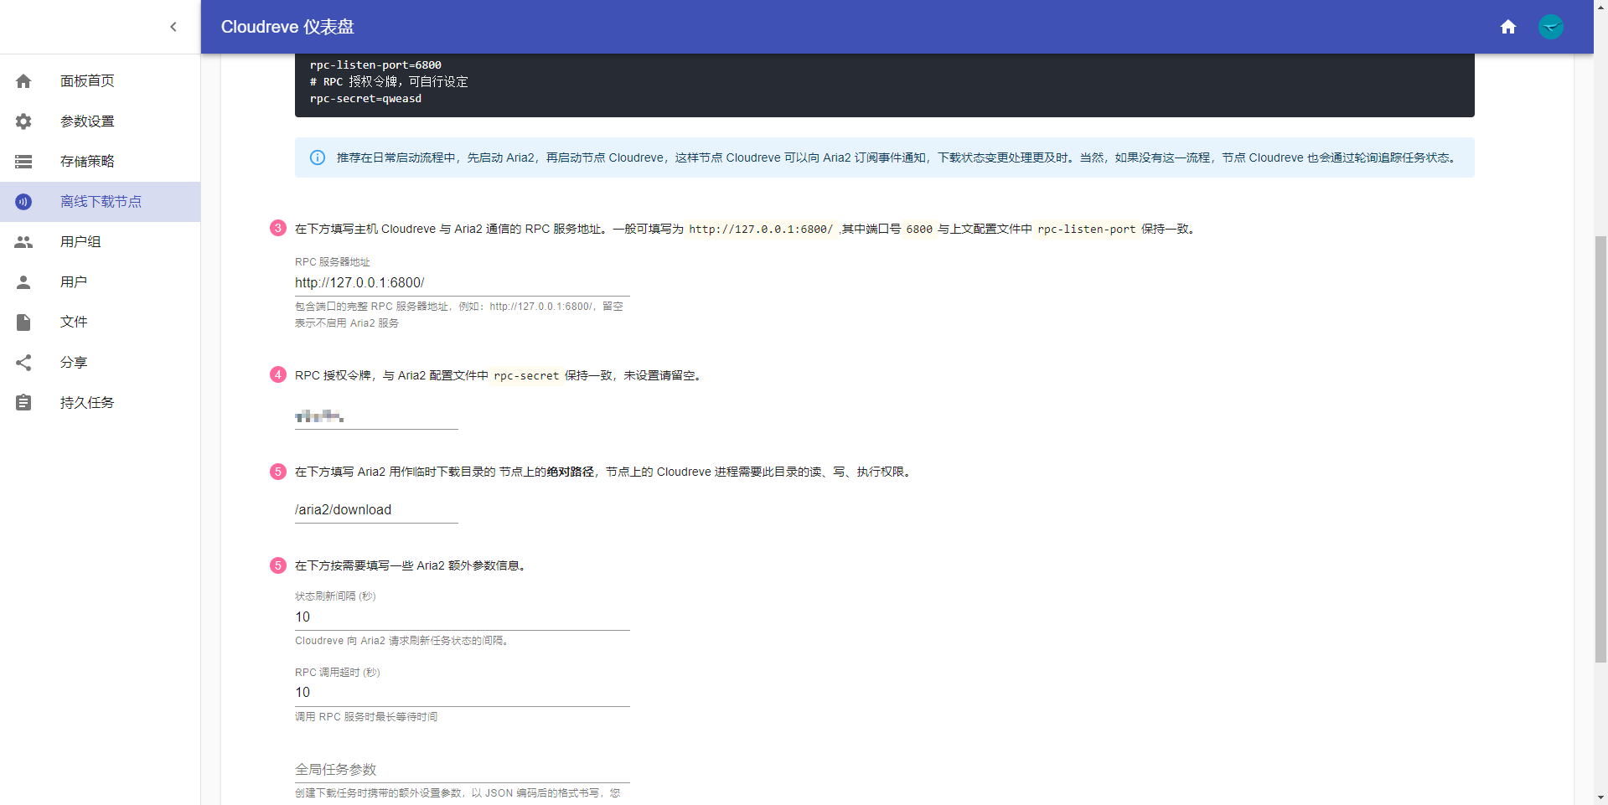Click the rpc-listen-port=6800 code line
This screenshot has width=1608, height=805.
[375, 65]
